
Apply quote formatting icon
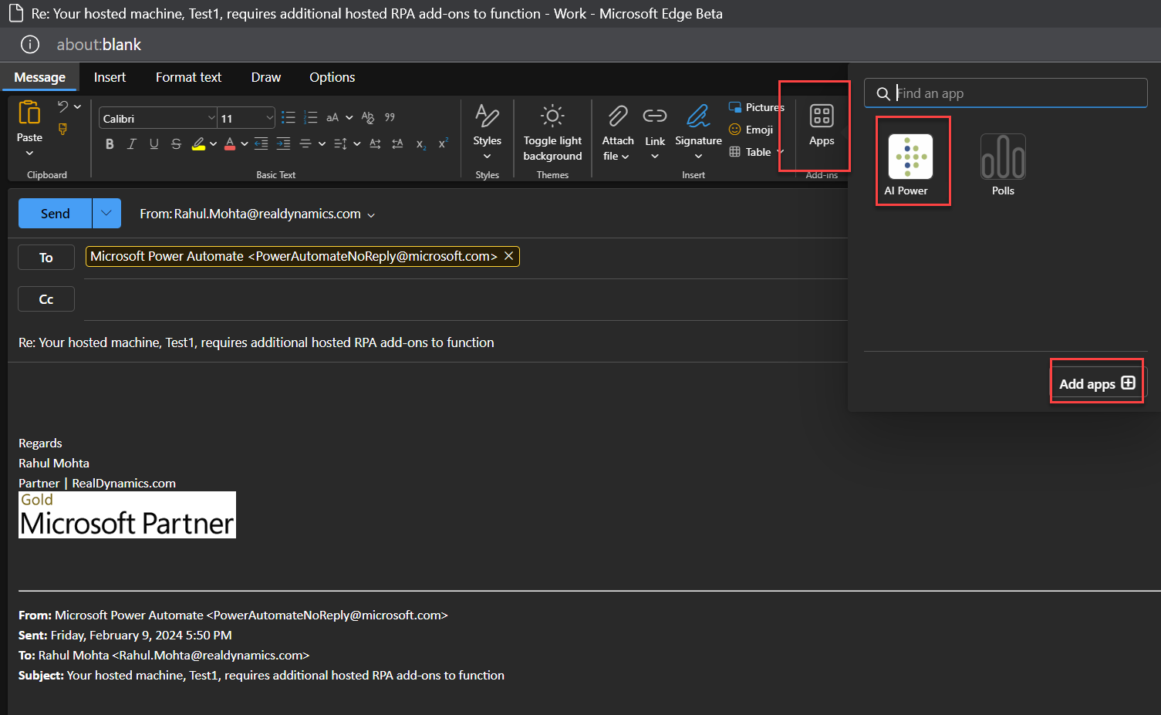tap(390, 117)
